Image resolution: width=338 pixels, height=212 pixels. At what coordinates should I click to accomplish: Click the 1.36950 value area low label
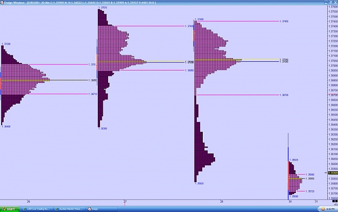point(189,70)
